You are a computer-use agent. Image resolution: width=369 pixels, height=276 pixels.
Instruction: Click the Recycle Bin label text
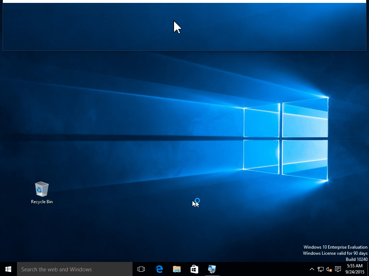pos(42,202)
